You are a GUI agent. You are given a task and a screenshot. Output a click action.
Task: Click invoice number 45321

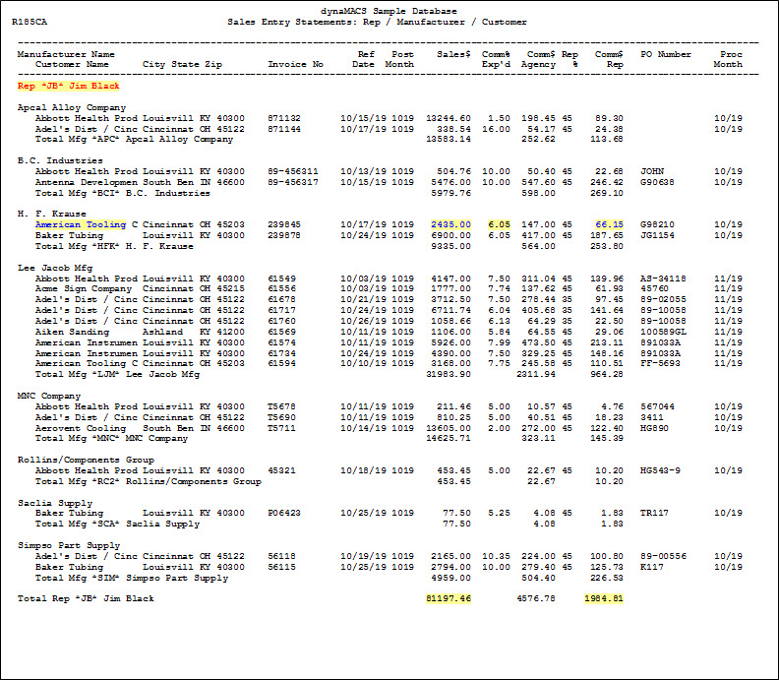point(281,470)
